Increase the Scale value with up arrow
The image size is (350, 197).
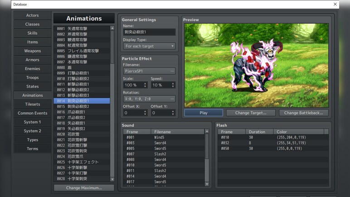click(145, 84)
